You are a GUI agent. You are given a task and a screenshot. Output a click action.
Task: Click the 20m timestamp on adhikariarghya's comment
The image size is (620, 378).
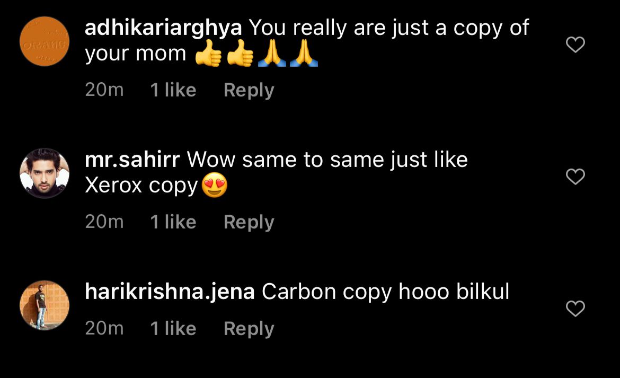pos(104,90)
